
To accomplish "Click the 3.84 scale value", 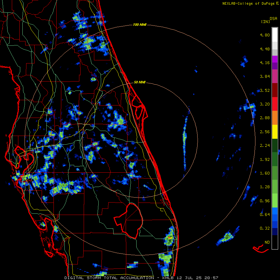I will click(x=265, y=77).
